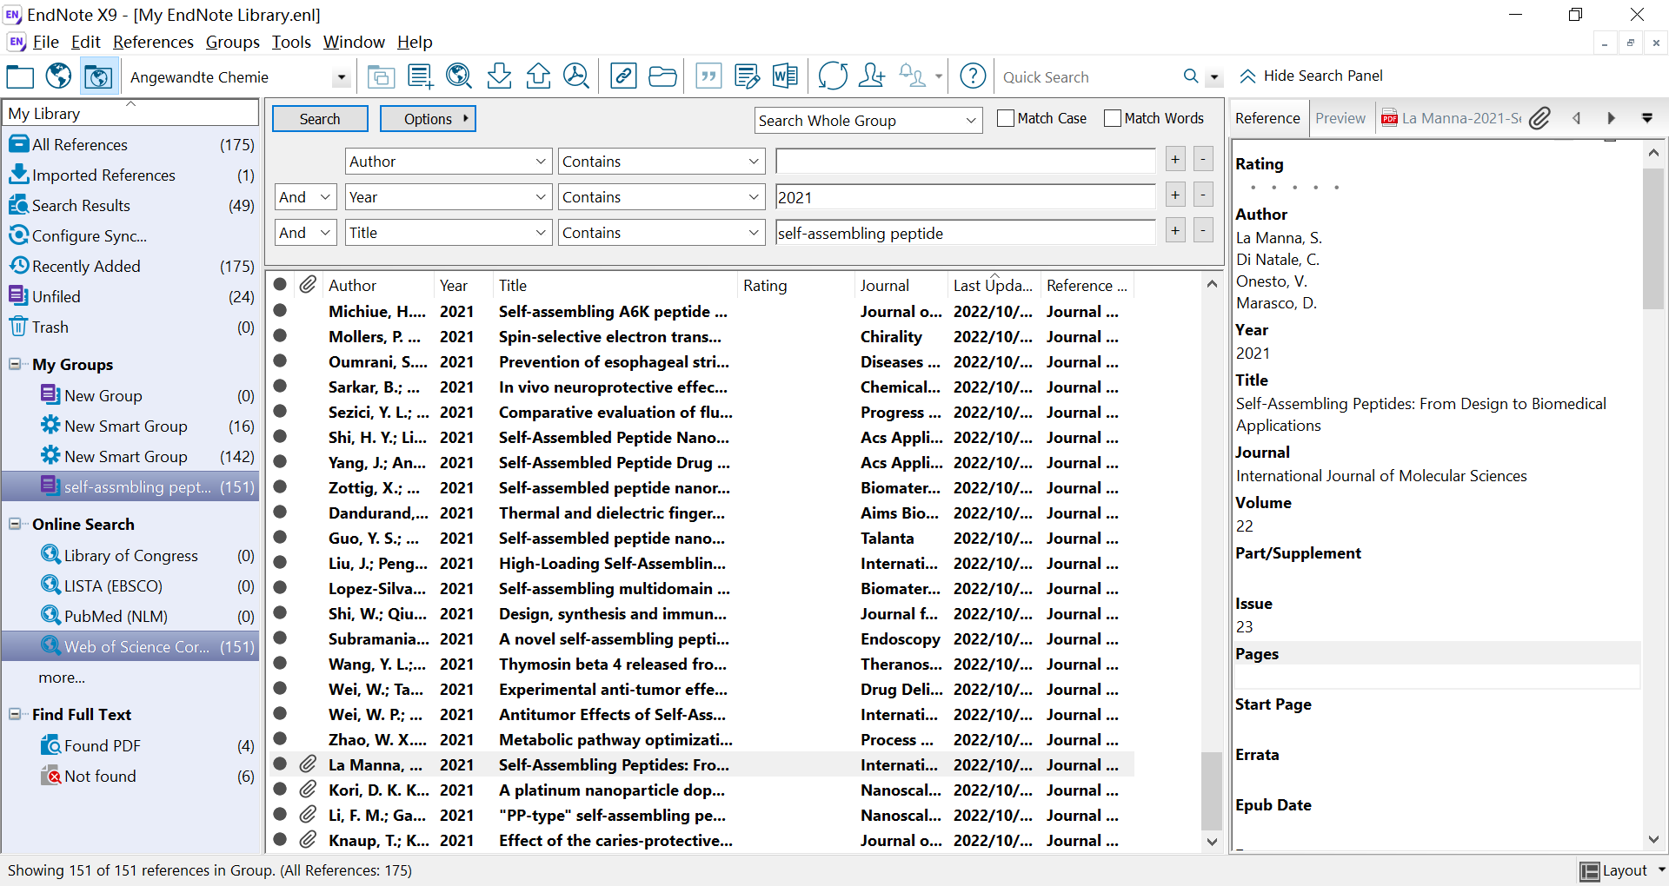Click Insert Citation quotation icon
Image resolution: width=1669 pixels, height=886 pixels.
click(x=708, y=76)
